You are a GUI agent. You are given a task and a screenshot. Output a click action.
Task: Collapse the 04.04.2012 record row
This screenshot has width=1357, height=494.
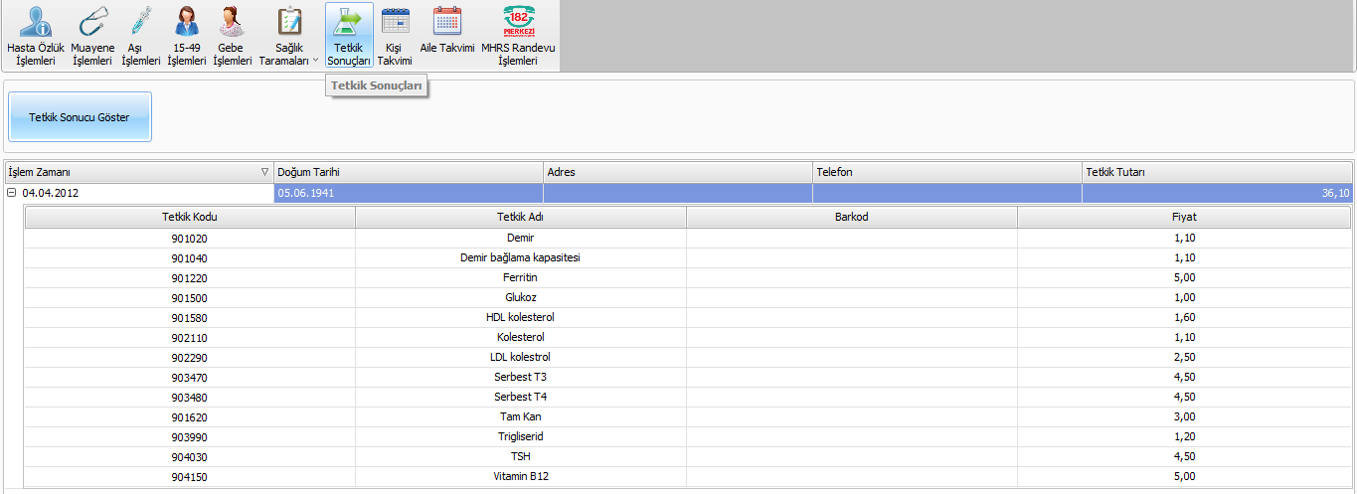pyautogui.click(x=12, y=193)
